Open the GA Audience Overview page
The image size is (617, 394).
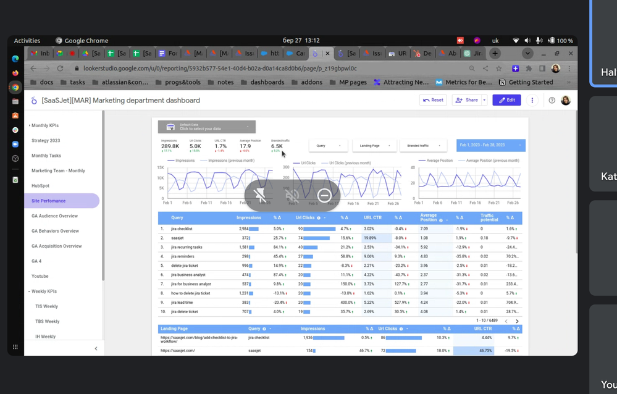pos(55,216)
